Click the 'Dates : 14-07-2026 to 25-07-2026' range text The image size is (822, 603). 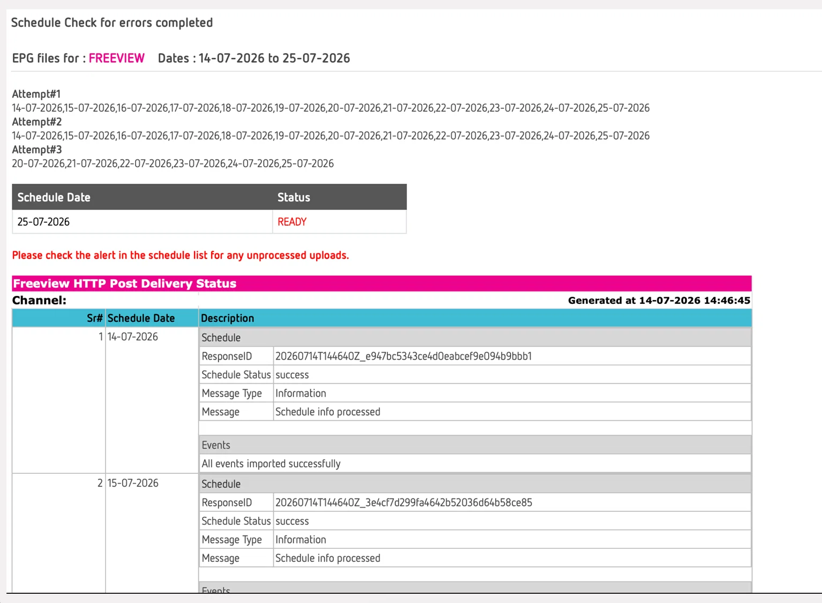(x=254, y=58)
